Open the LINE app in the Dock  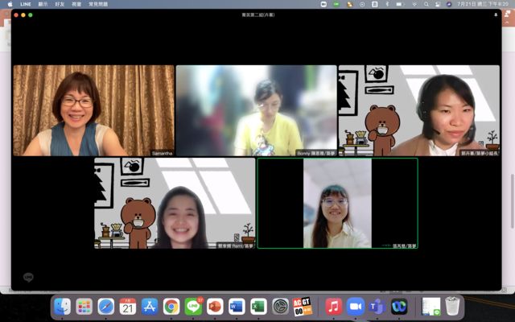click(x=193, y=307)
